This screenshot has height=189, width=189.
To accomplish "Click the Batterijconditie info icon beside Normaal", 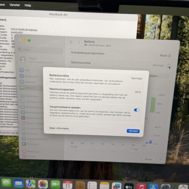I will [x=168, y=65].
